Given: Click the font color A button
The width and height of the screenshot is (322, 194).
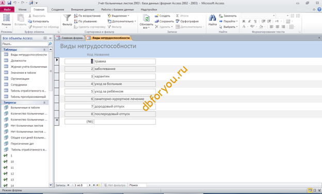Looking at the screenshot, I should (x=244, y=27).
